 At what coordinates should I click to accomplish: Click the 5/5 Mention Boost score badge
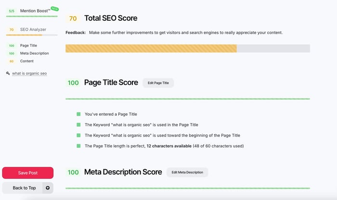coord(11,11)
